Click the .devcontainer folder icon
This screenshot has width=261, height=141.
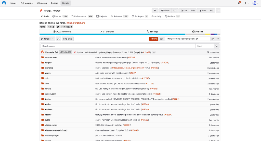point(43,57)
